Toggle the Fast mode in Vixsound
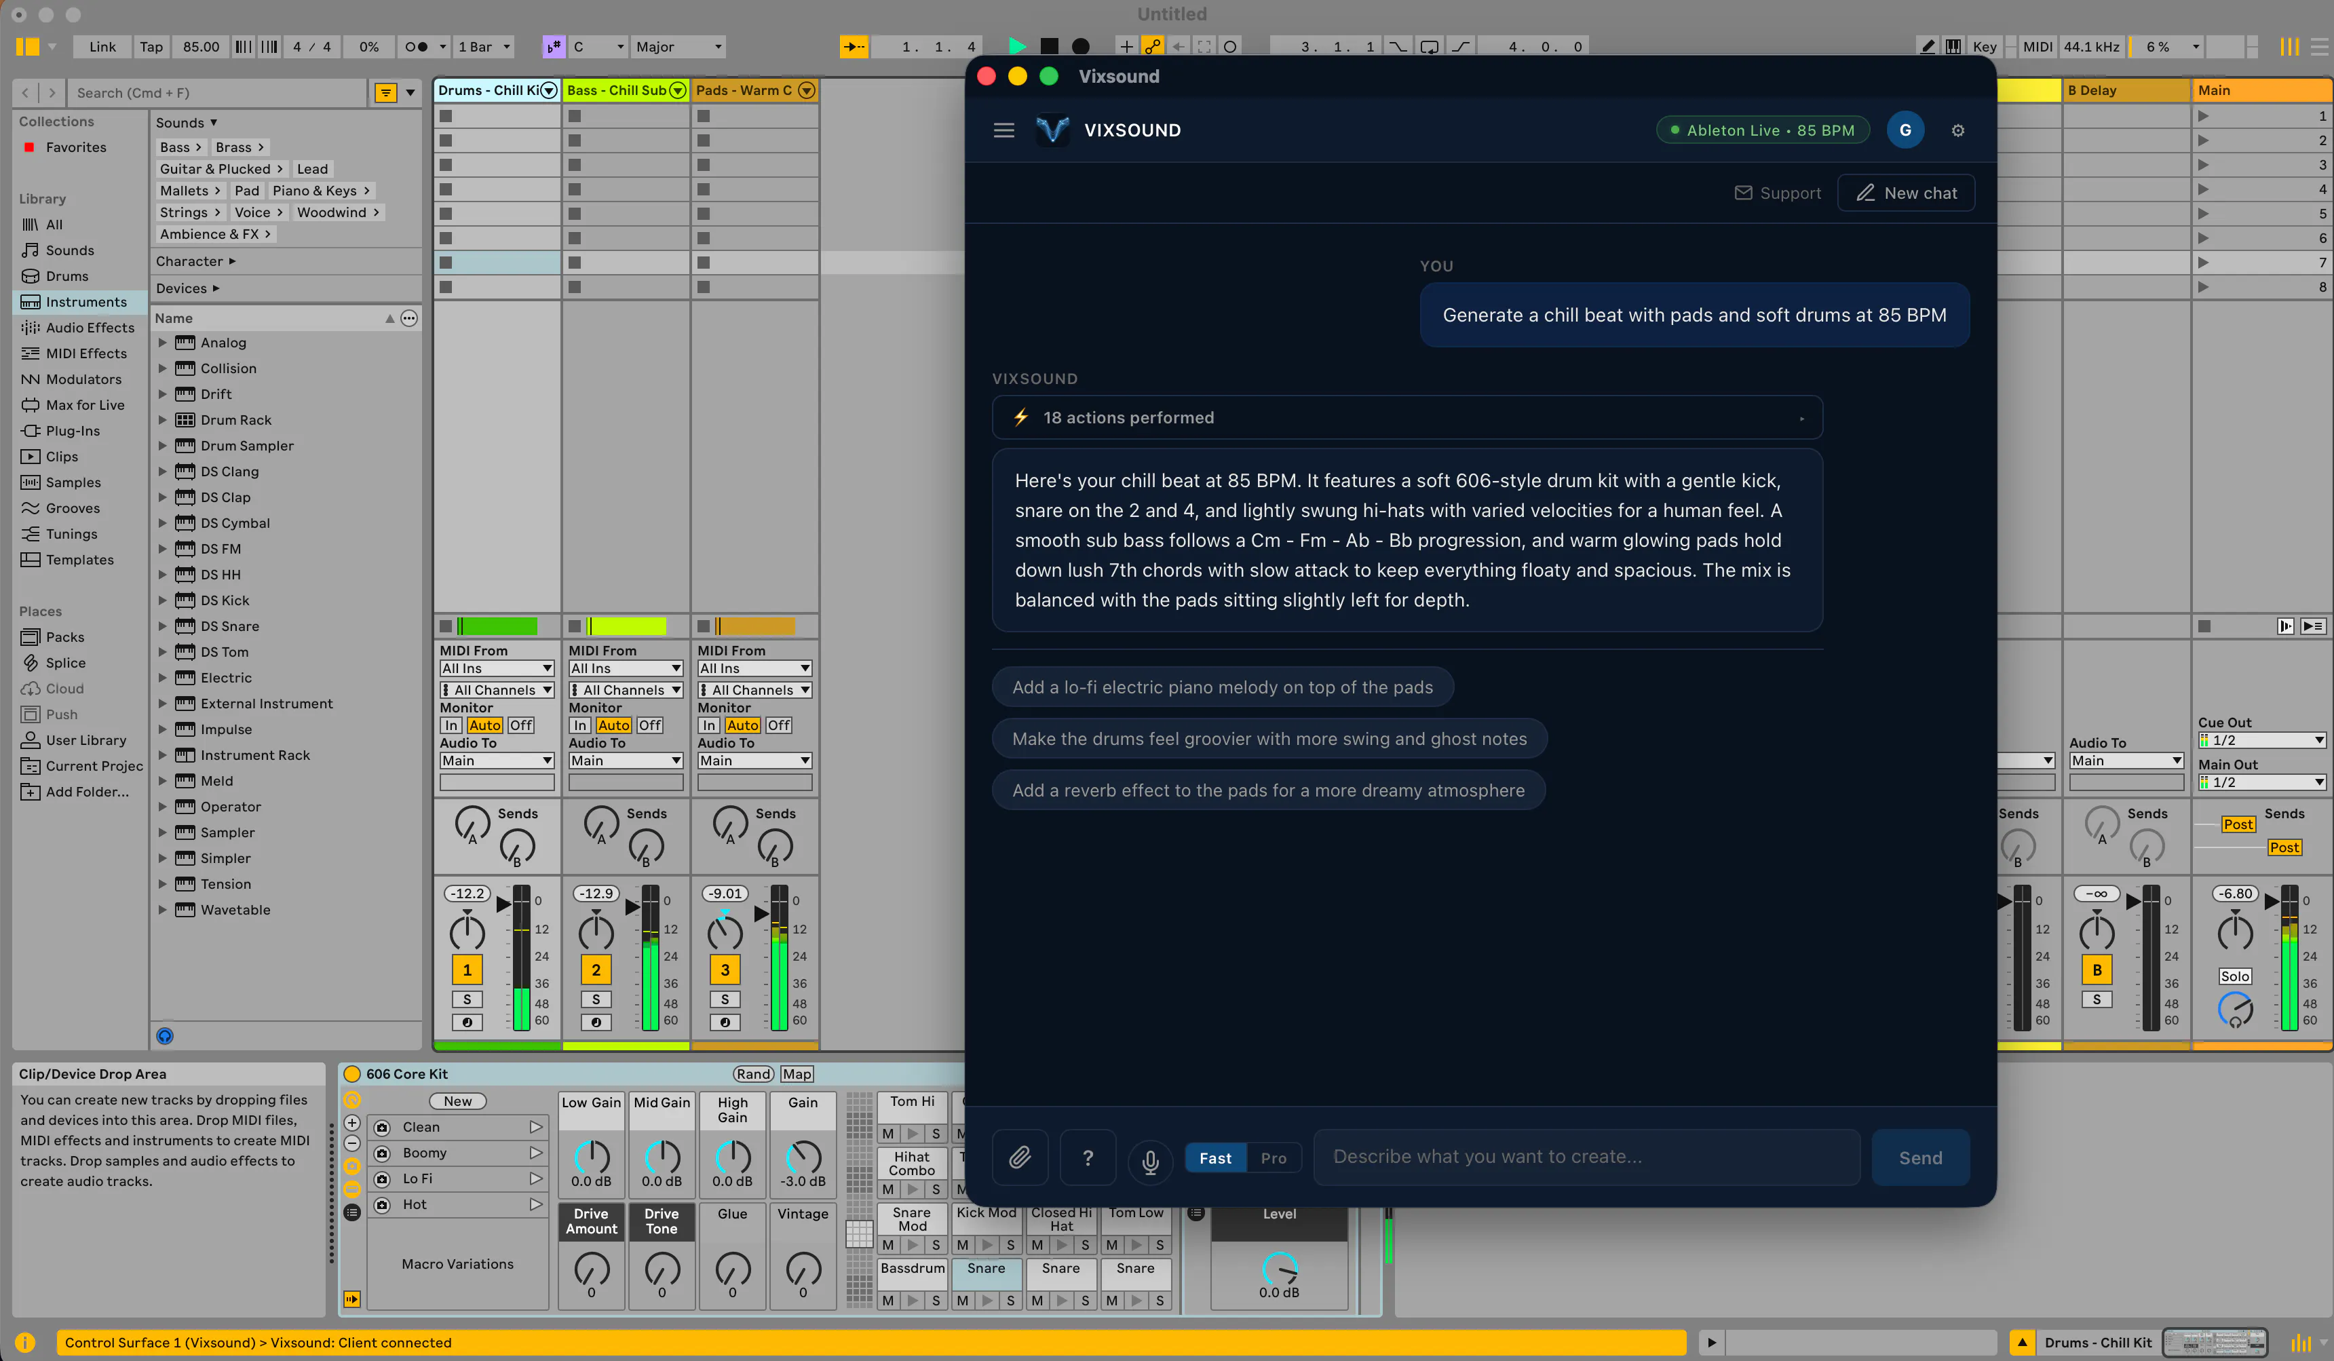This screenshot has height=1361, width=2334. [x=1215, y=1158]
